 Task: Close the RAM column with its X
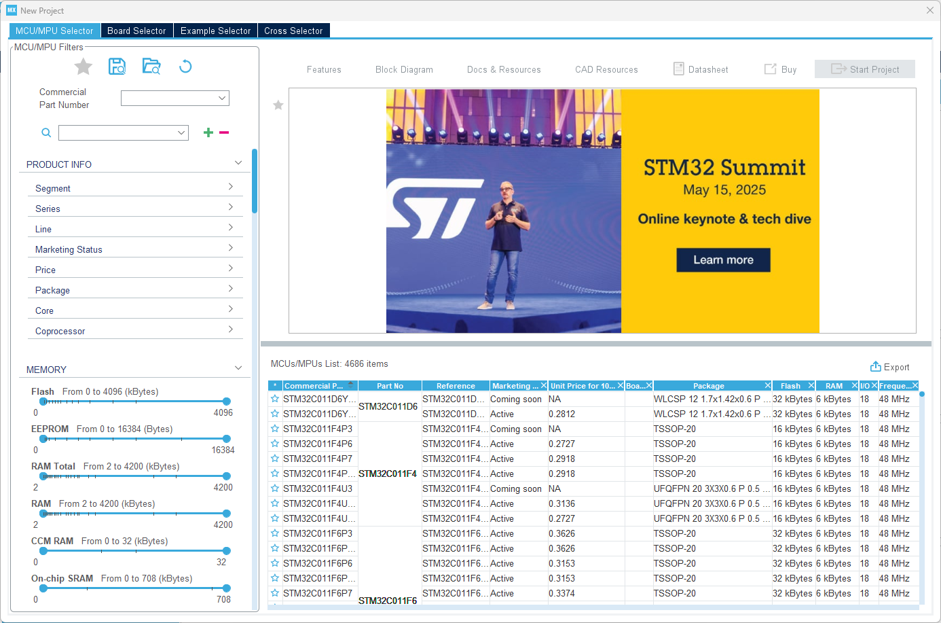(855, 386)
